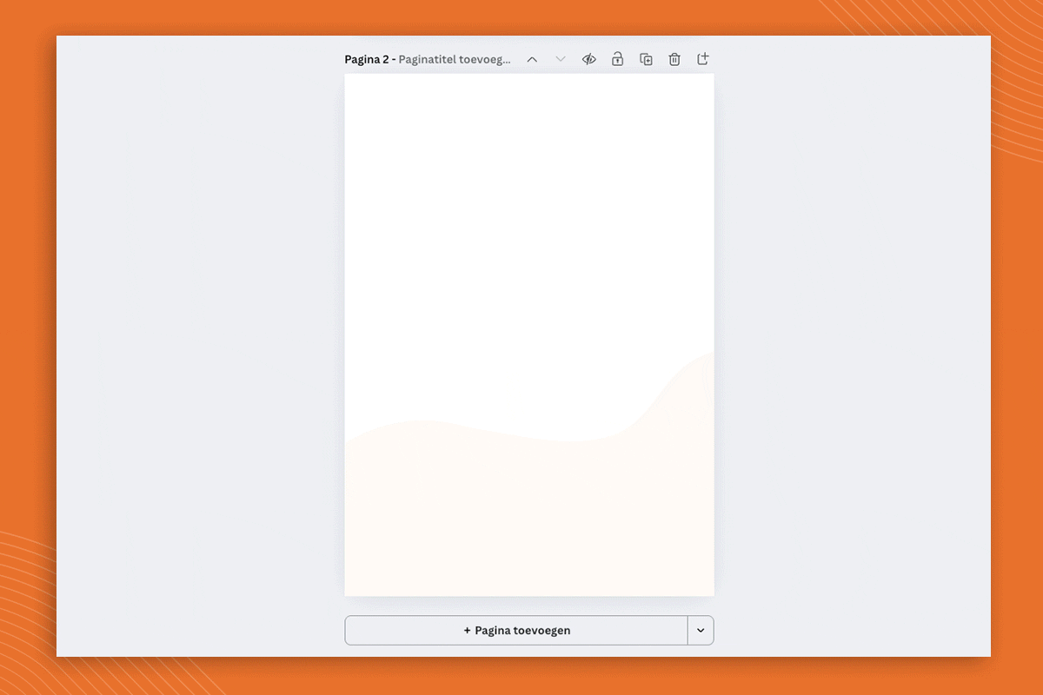The width and height of the screenshot is (1043, 695).
Task: Move Pagina 2 down with arrow
Action: 561,59
